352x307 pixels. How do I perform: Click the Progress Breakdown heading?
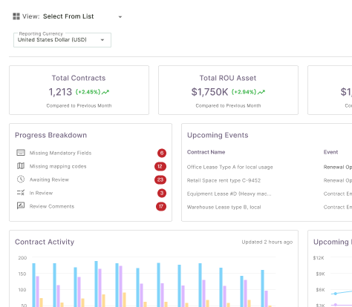[x=50, y=135]
